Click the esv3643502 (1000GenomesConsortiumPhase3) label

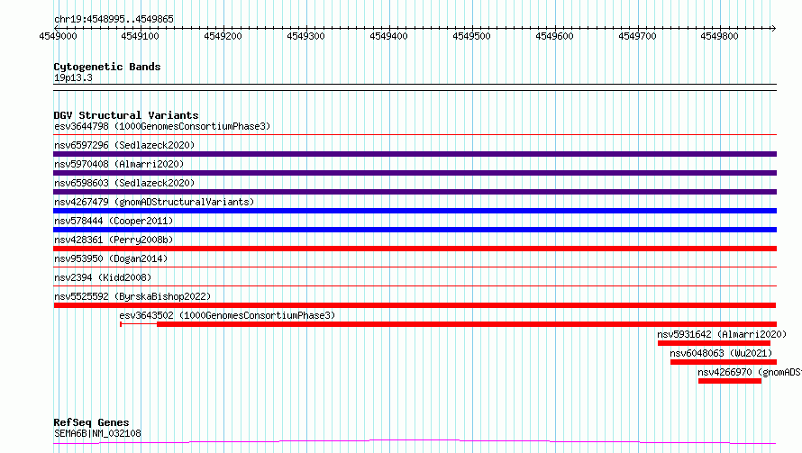tap(227, 315)
